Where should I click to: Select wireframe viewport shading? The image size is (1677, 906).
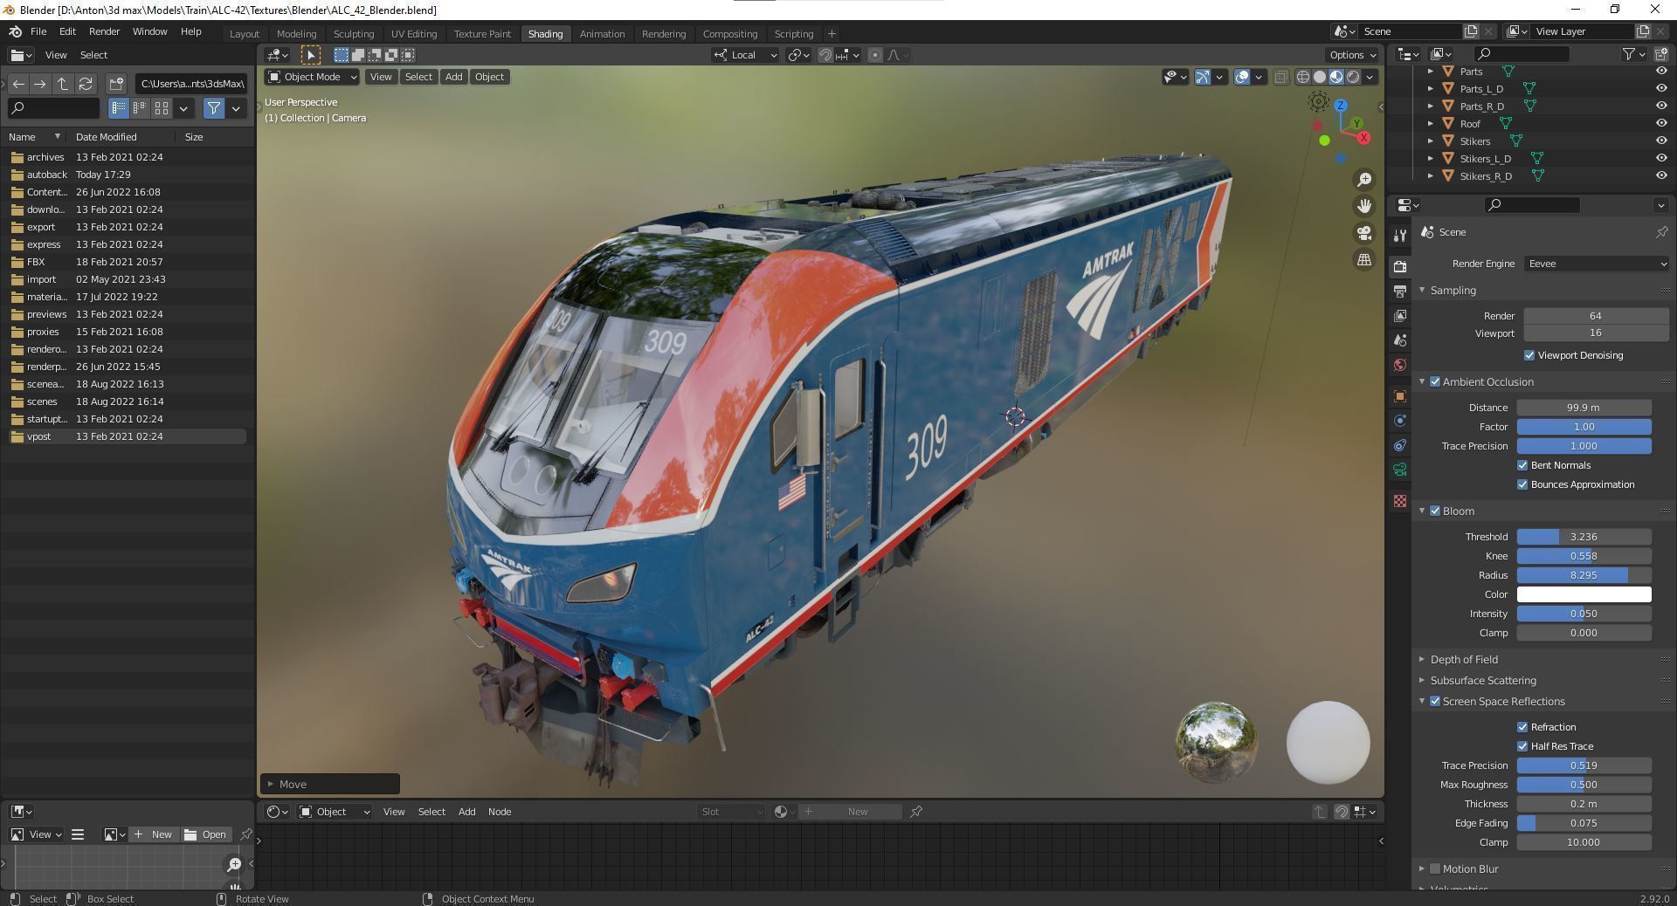tap(1303, 77)
